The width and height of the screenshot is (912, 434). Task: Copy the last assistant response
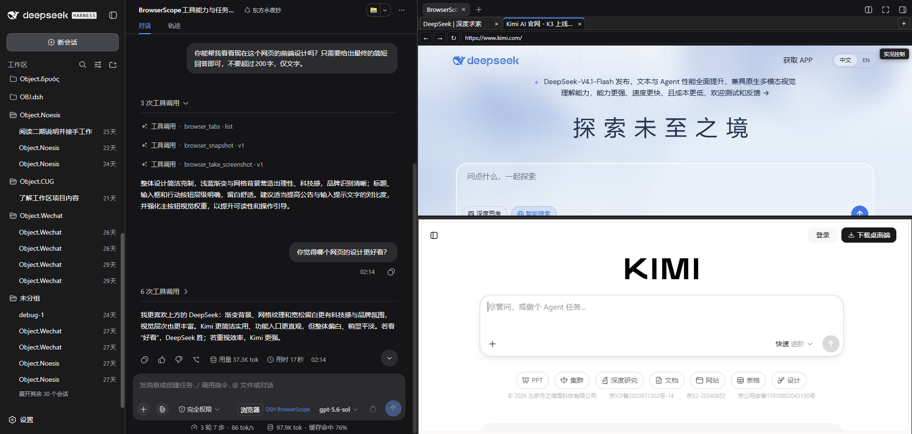pyautogui.click(x=145, y=360)
